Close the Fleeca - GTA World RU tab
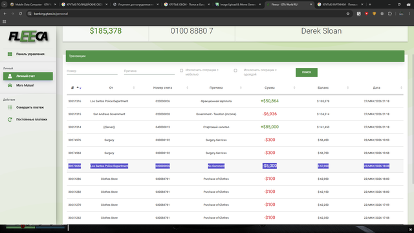 (310, 5)
